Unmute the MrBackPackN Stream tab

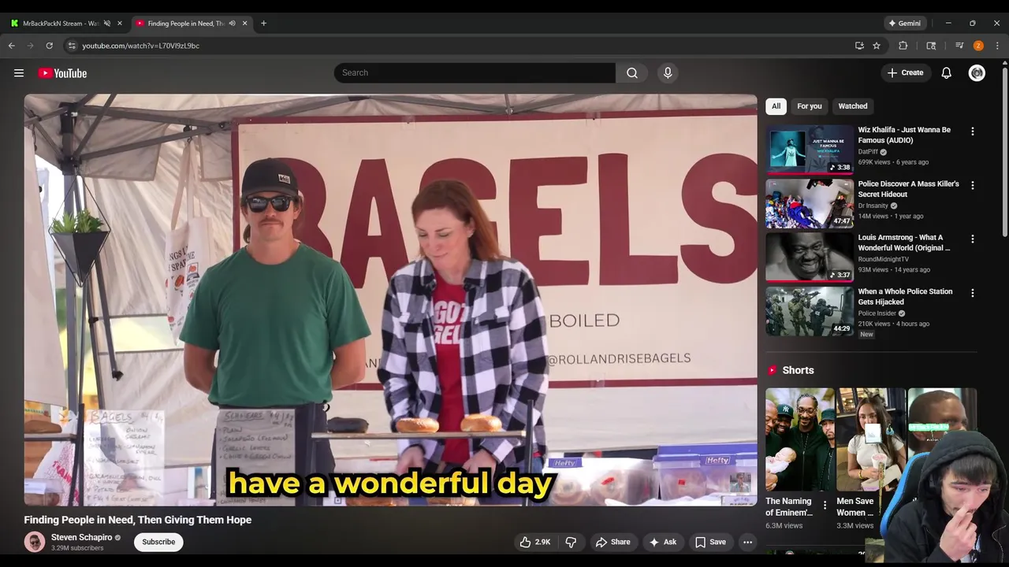107,24
